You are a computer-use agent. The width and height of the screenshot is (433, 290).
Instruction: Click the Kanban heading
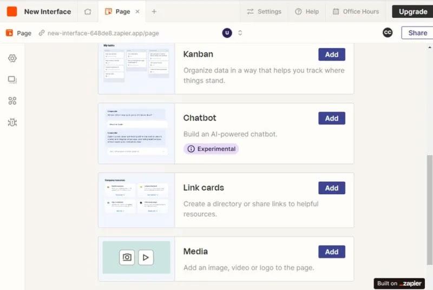pos(198,54)
